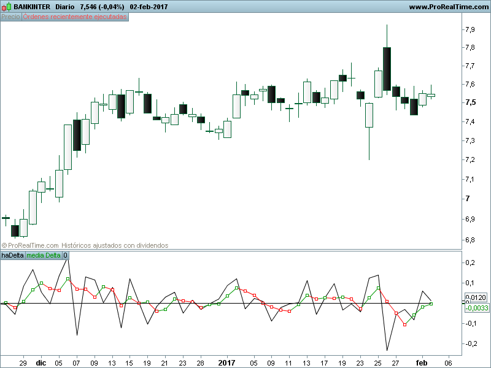The height and width of the screenshot is (368, 491).
Task: Open the www.ProRealTime.com link
Action: point(449,7)
